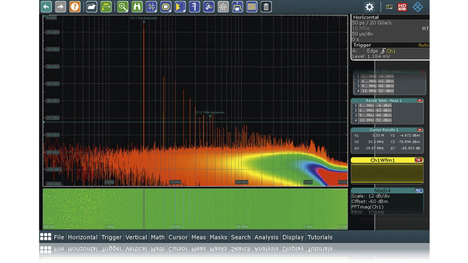This screenshot has height=263, width=468.
Task: Open the settings gear icon
Action: (x=369, y=7)
